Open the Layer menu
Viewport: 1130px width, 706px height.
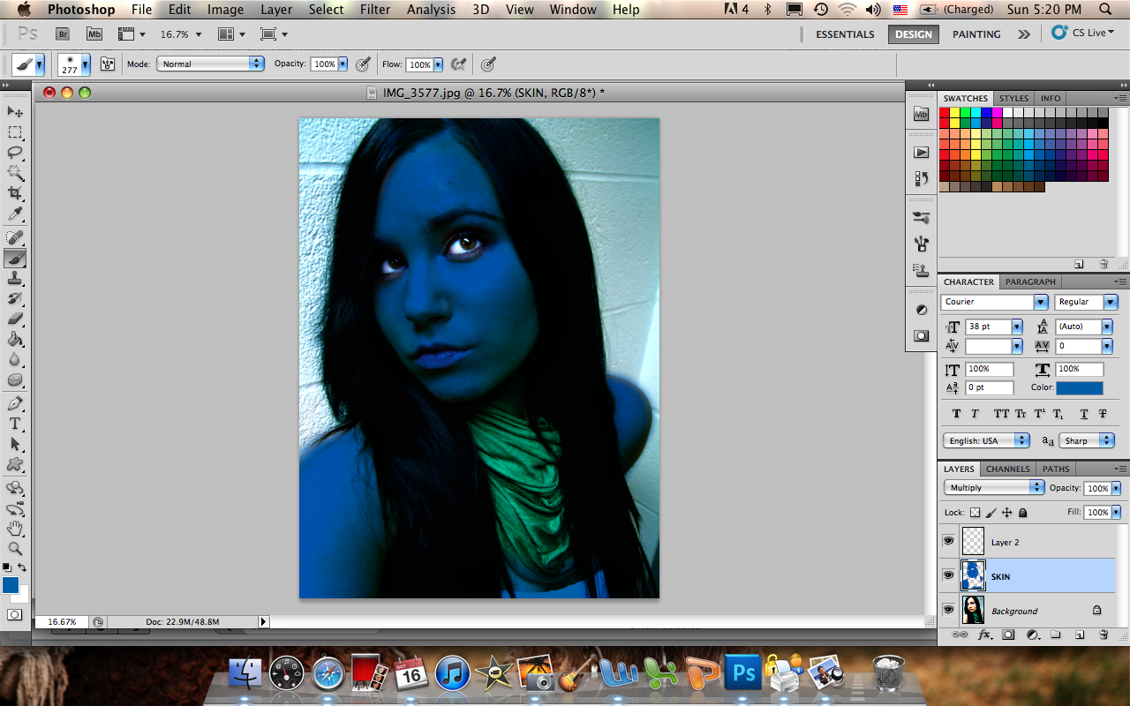[x=276, y=10]
